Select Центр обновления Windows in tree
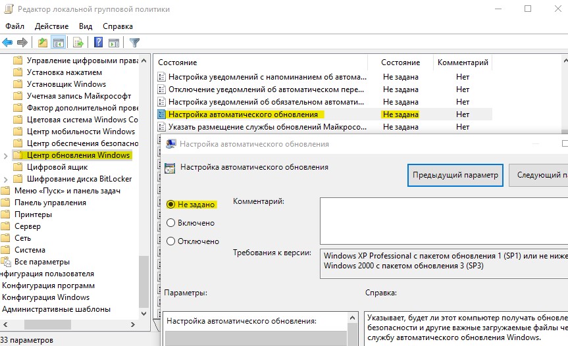The width and height of the screenshot is (568, 346). pyautogui.click(x=78, y=155)
